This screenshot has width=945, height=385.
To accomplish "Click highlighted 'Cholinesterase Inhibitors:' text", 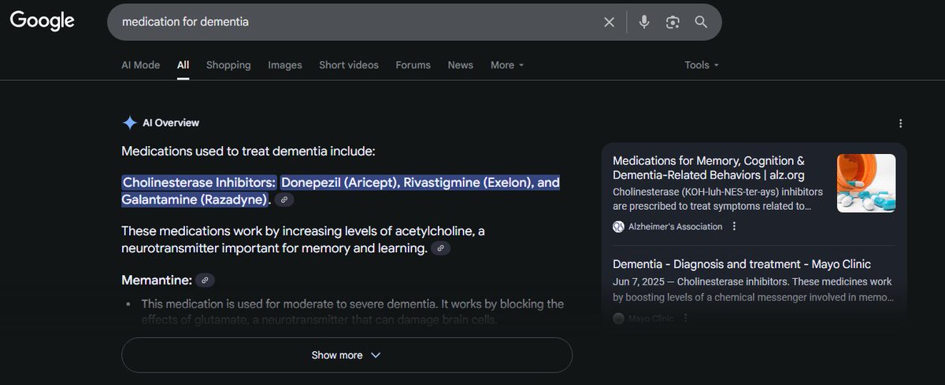I will [199, 182].
